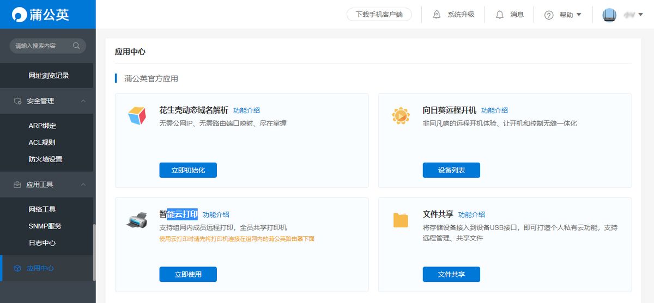This screenshot has height=303, width=654.
Task: Click 下载手机客户端 button
Action: 379,15
